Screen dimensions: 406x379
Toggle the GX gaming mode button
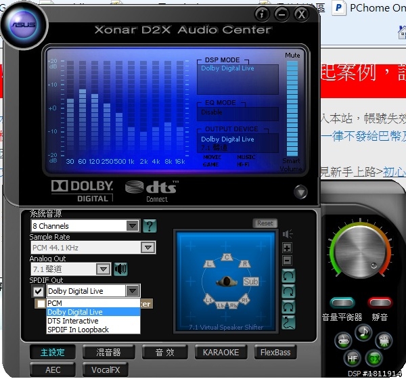(x=374, y=359)
